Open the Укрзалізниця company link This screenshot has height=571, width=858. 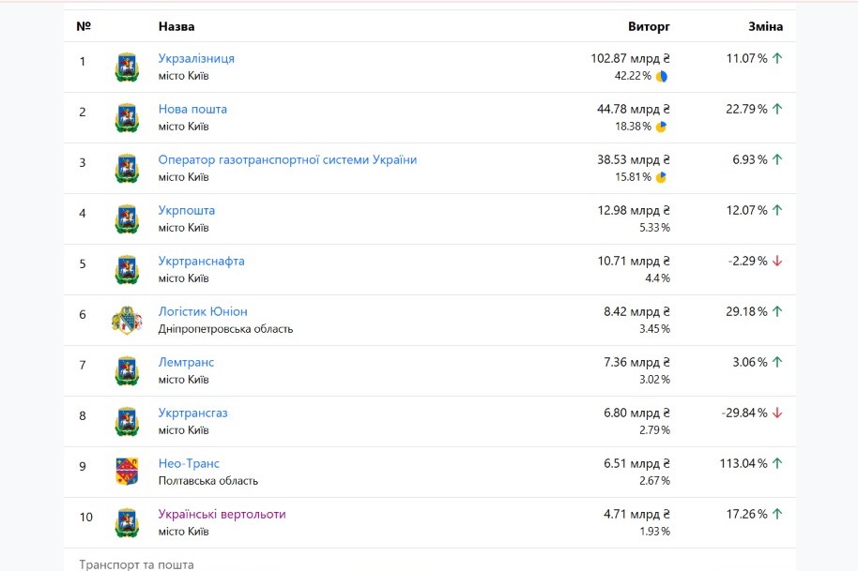pos(196,58)
